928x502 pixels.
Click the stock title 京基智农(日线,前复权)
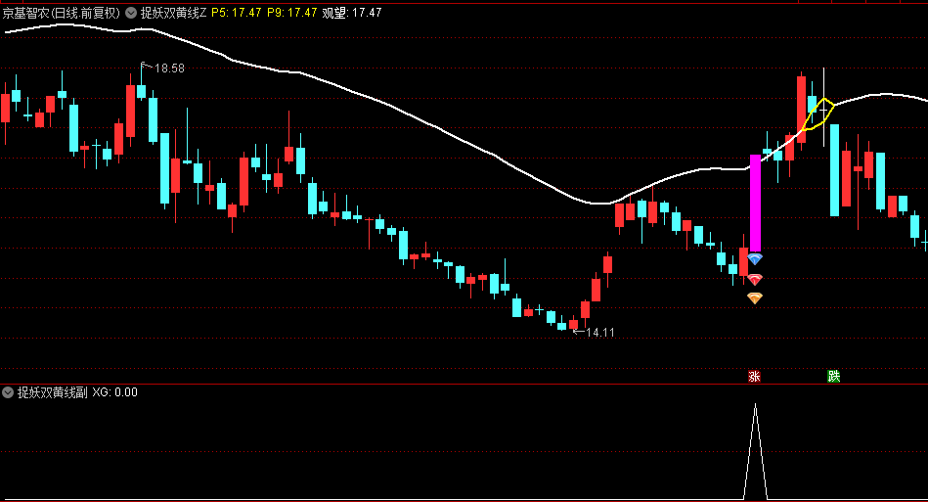point(62,13)
